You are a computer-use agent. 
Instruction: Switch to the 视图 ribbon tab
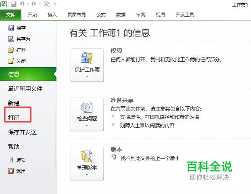[161, 15]
